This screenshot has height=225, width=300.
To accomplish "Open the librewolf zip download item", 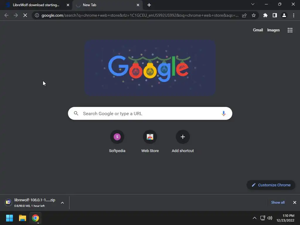I will [30, 202].
